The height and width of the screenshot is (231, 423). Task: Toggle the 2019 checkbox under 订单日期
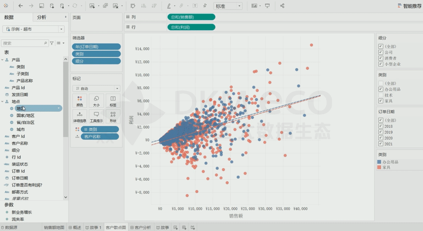381,132
